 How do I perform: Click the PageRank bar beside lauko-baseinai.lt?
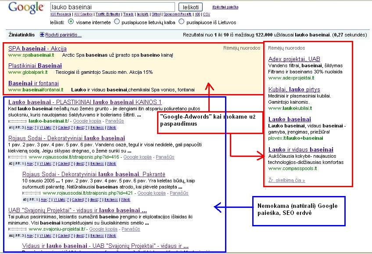point(17,121)
